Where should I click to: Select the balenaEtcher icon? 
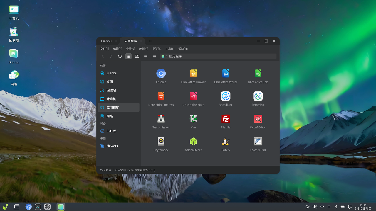193,142
